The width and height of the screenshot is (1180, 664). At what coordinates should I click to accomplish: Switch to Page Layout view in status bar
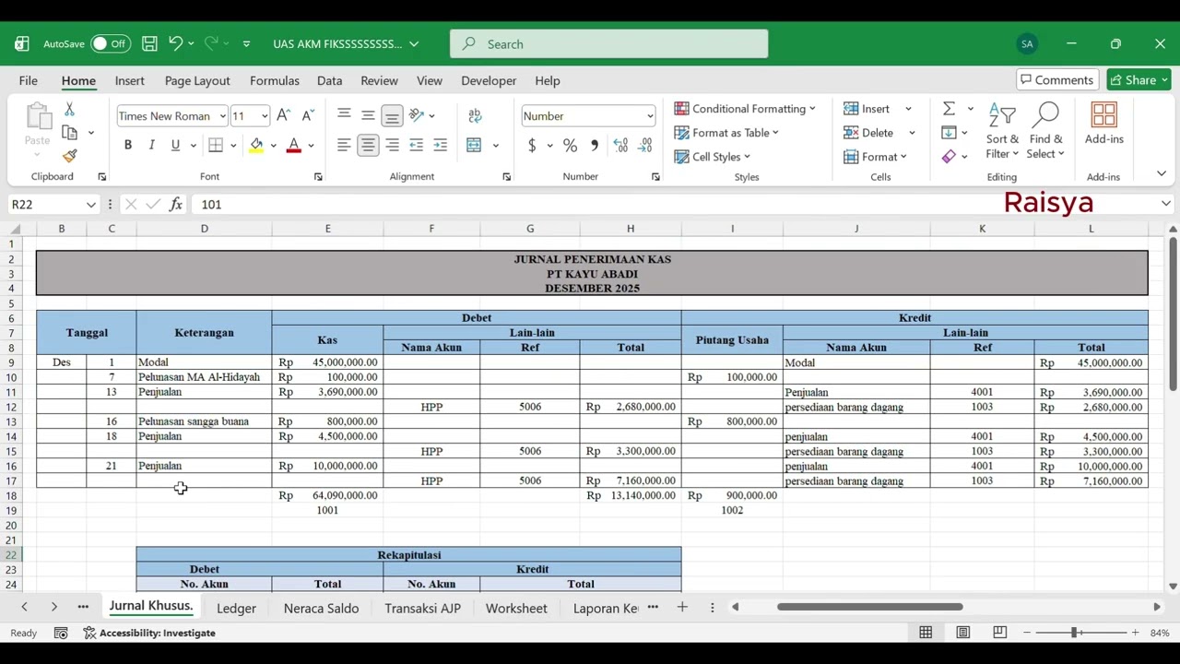tap(962, 633)
